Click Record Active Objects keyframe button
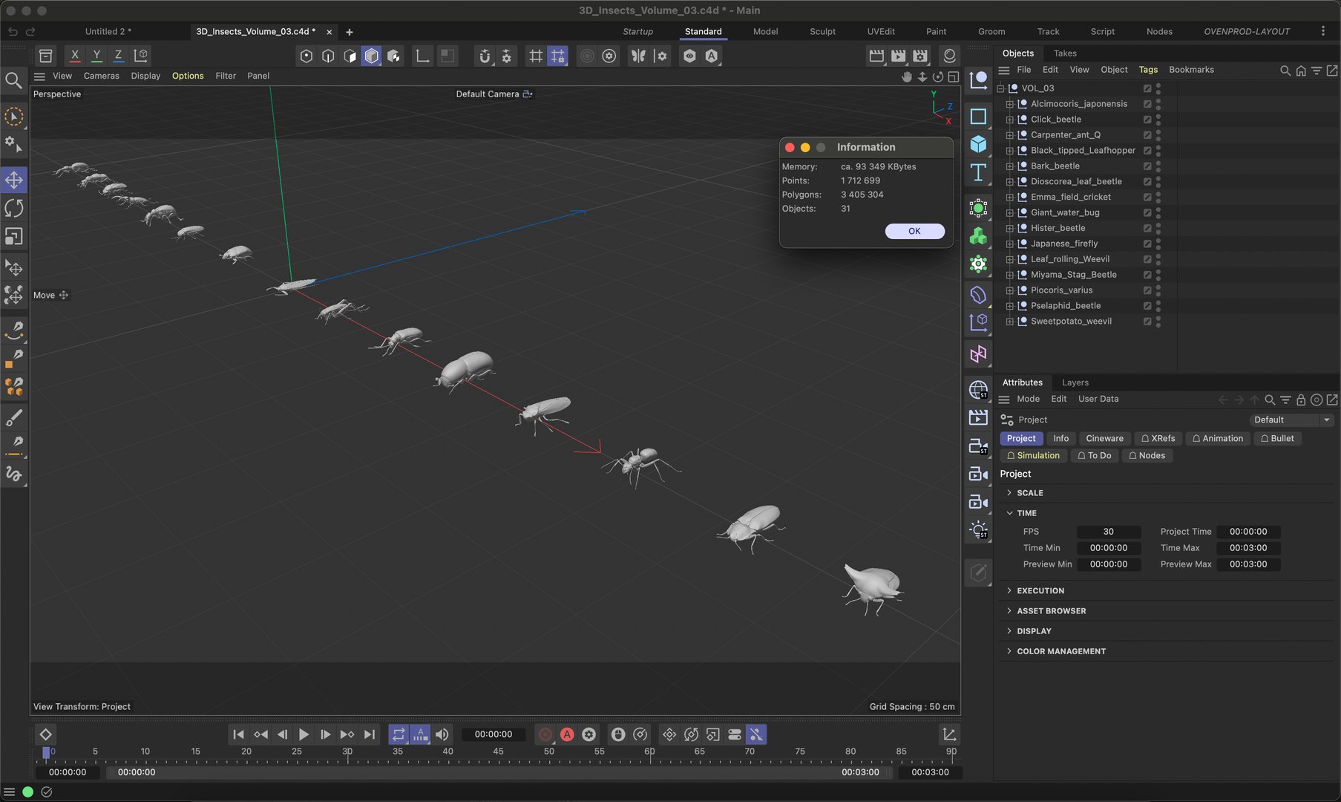 tap(545, 734)
